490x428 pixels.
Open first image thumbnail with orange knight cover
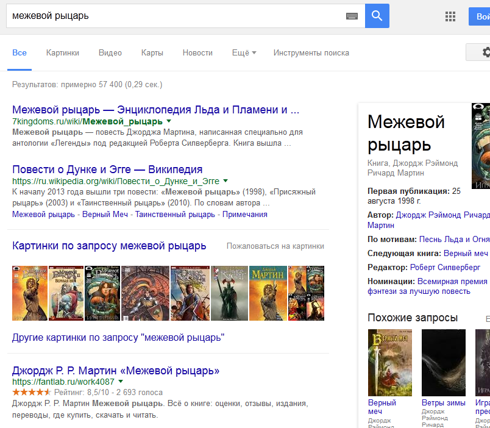(x=30, y=293)
